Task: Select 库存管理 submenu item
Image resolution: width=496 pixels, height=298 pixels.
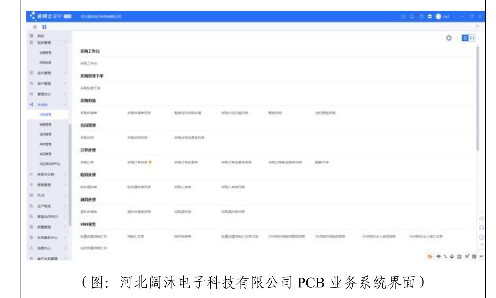Action: 46,144
